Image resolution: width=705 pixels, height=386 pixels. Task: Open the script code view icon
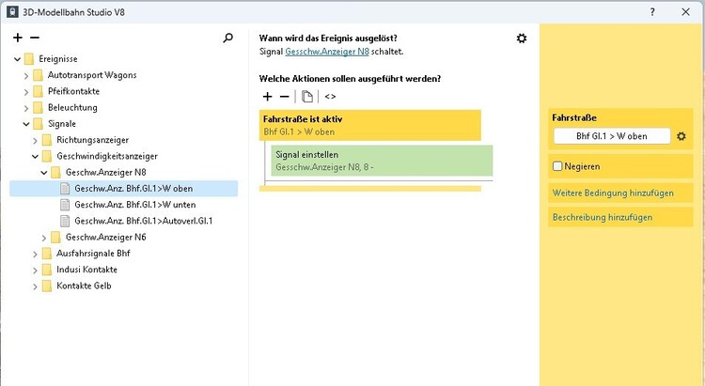(330, 97)
